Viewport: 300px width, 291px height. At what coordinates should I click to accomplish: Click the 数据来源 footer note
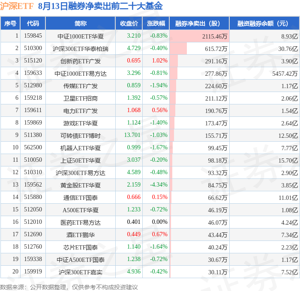tap(69, 287)
